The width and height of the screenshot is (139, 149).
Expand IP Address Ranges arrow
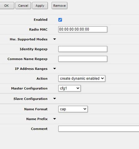(x=55, y=69)
